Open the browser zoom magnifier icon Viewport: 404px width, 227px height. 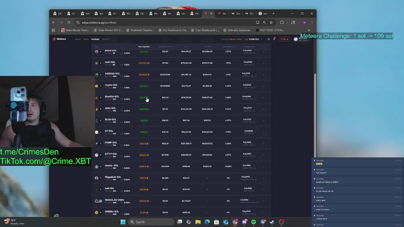tap(264, 22)
